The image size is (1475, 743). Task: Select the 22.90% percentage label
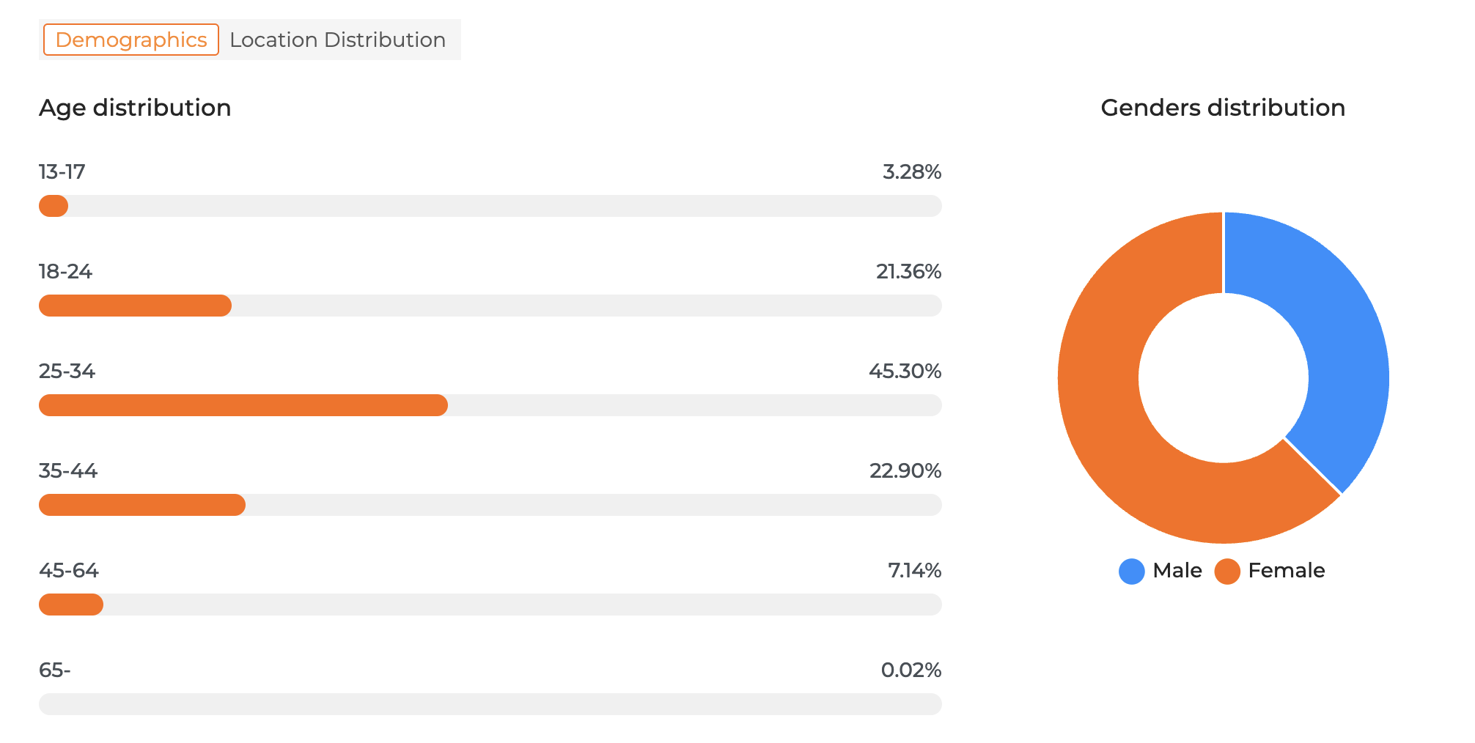[x=905, y=471]
